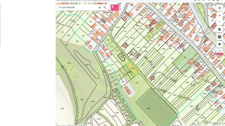Click the orange building below parcel 510

(127, 90)
